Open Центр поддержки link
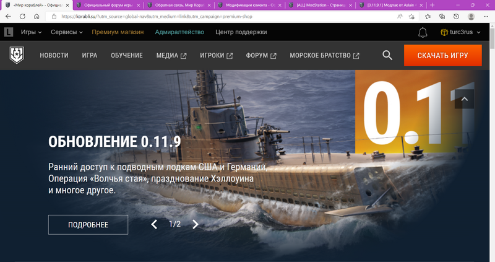The height and width of the screenshot is (262, 495). point(241,32)
